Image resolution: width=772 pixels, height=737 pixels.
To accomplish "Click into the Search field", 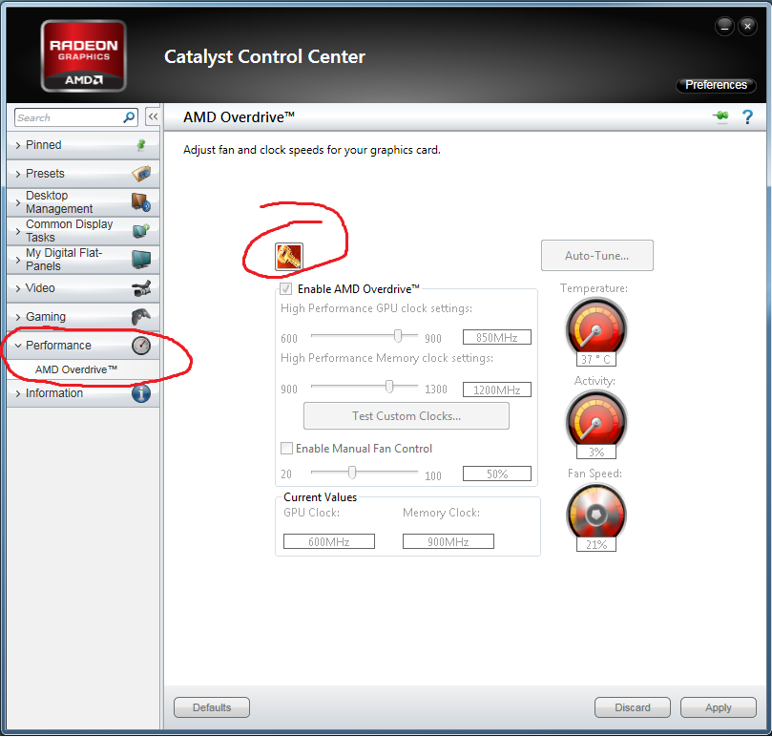I will (x=69, y=117).
